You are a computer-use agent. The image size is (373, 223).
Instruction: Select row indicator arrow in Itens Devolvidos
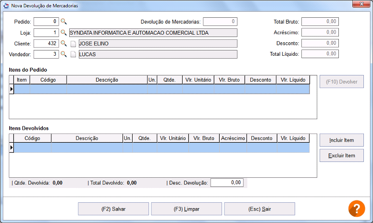[x=12, y=148]
